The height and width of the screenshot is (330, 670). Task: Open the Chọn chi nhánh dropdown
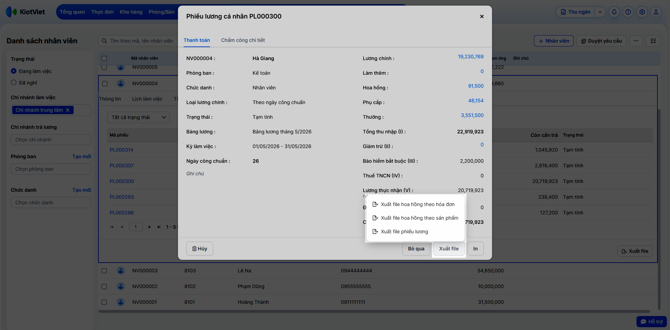pyautogui.click(x=51, y=140)
